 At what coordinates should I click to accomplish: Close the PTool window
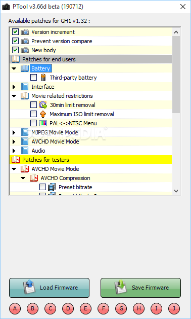click(x=183, y=7)
